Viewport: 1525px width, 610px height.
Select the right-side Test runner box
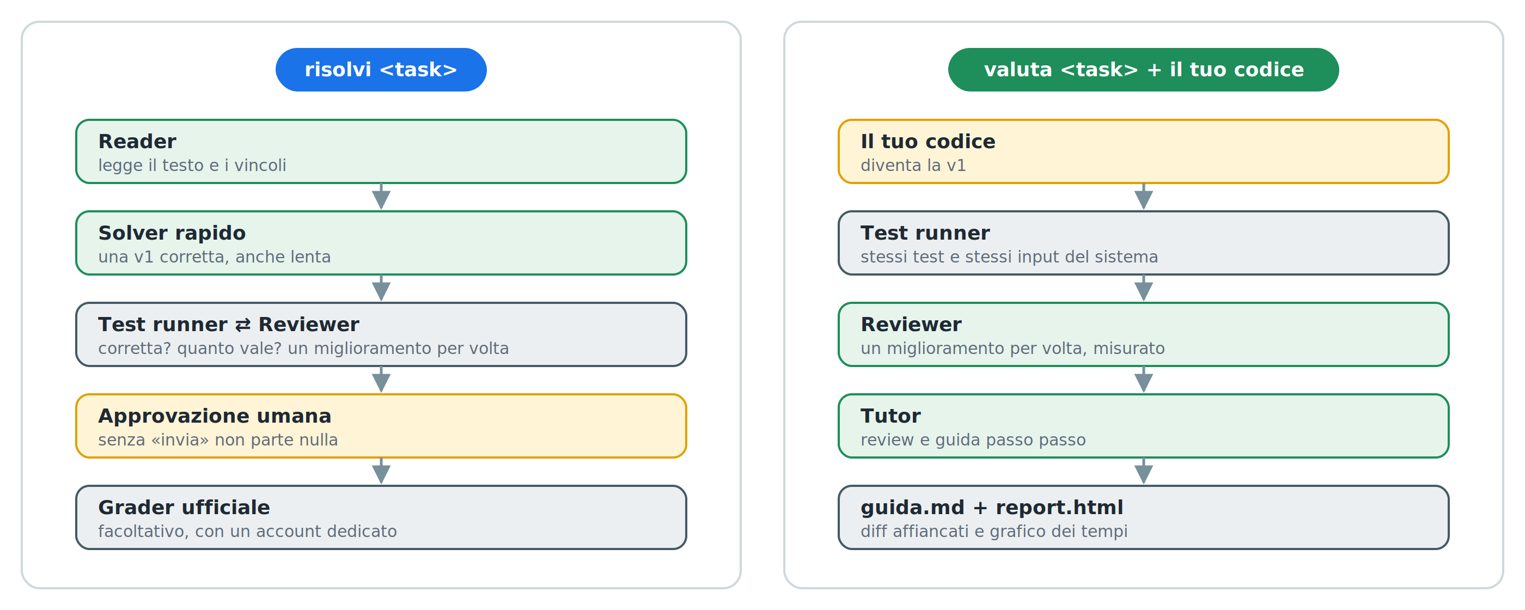click(x=1143, y=243)
